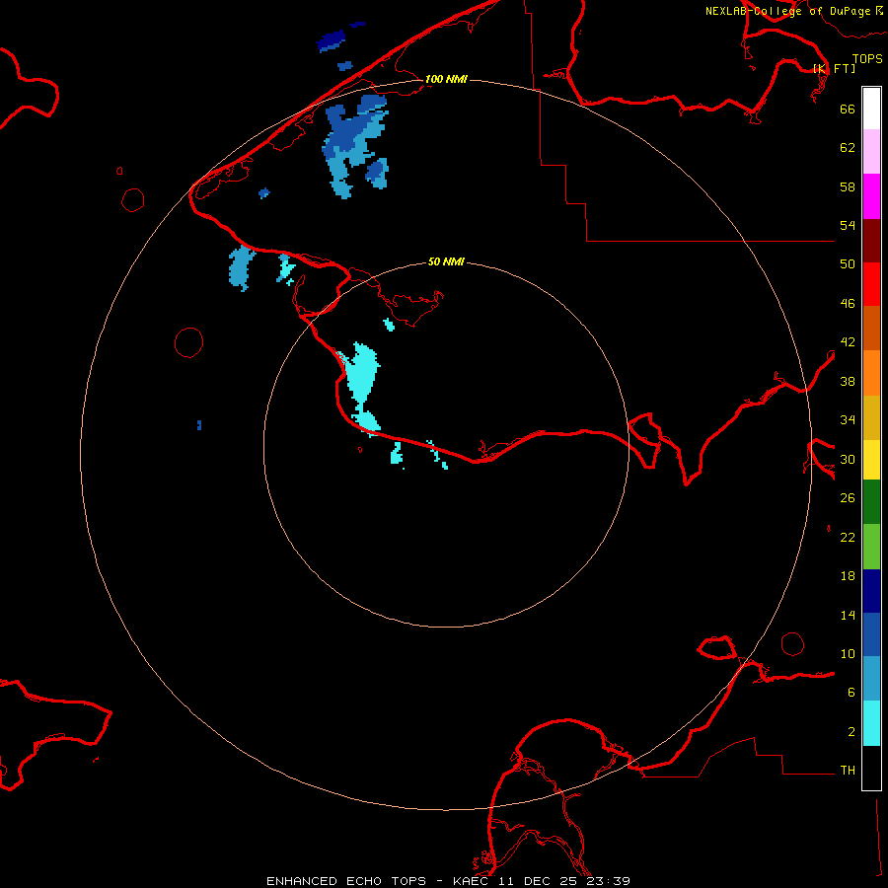
Task: Click the 23:39 timestamp
Action: (x=611, y=881)
